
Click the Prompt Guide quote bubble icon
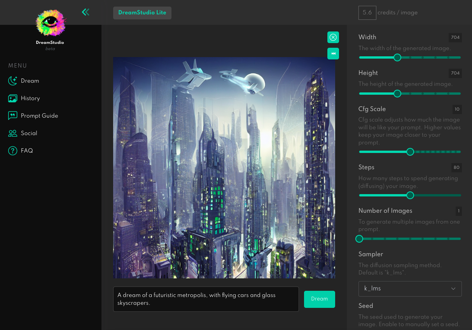pos(13,116)
